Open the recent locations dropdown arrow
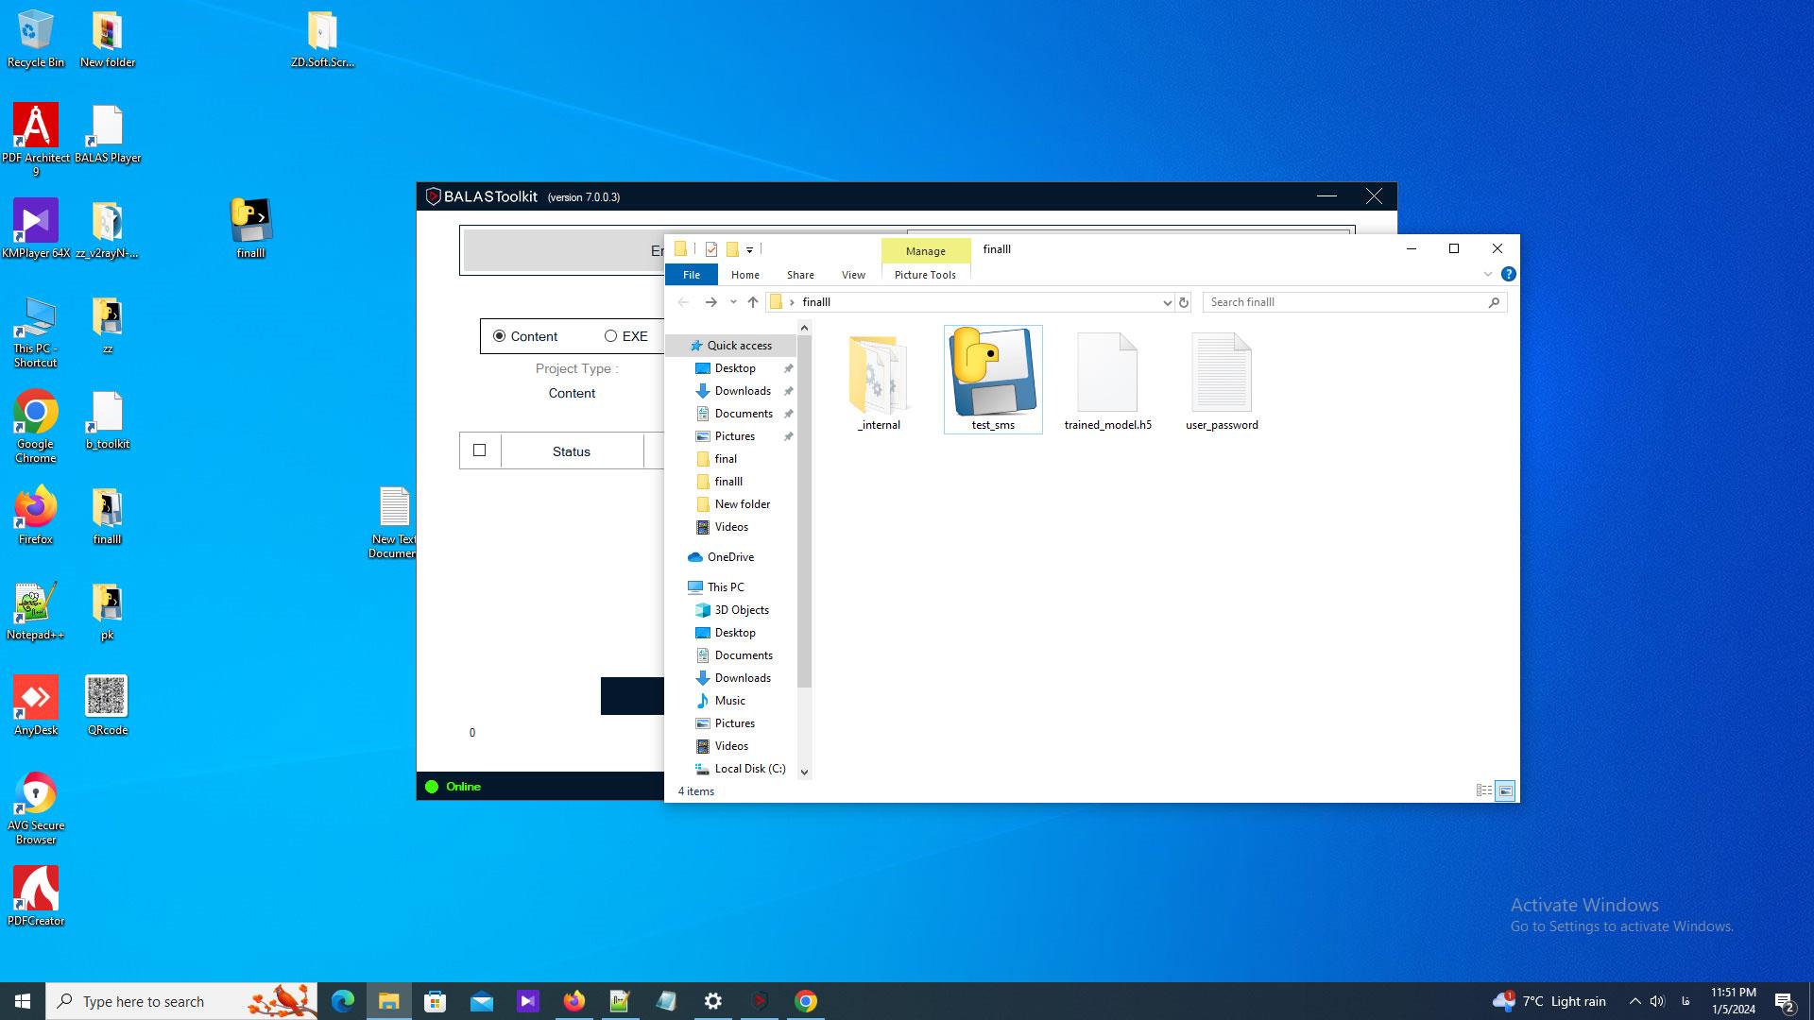Viewport: 1814px width, 1020px height. click(733, 302)
